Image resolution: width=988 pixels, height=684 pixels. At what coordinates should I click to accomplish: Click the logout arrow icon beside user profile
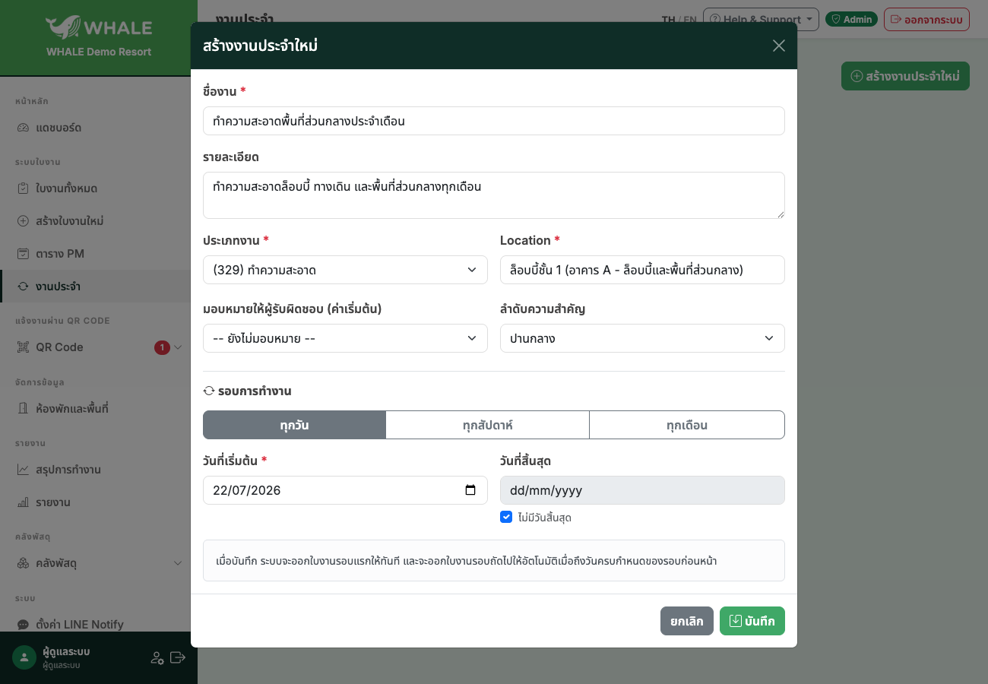178,657
